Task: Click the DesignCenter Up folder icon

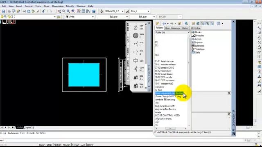Action: [179, 24]
